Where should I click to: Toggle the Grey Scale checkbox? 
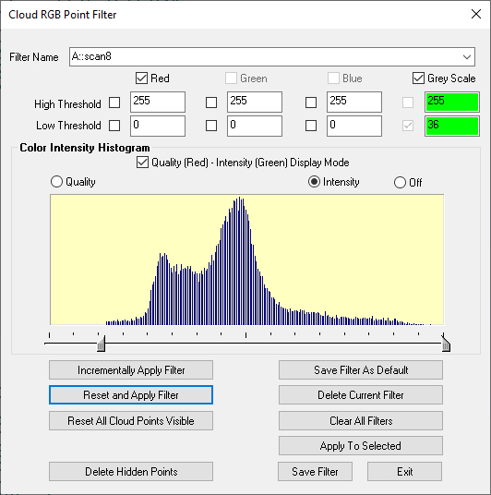click(418, 78)
